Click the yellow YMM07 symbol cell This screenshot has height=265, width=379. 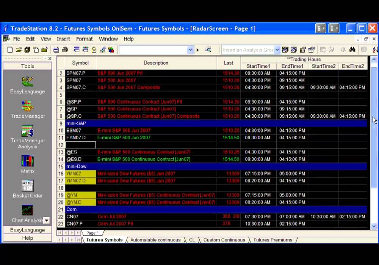coord(80,173)
